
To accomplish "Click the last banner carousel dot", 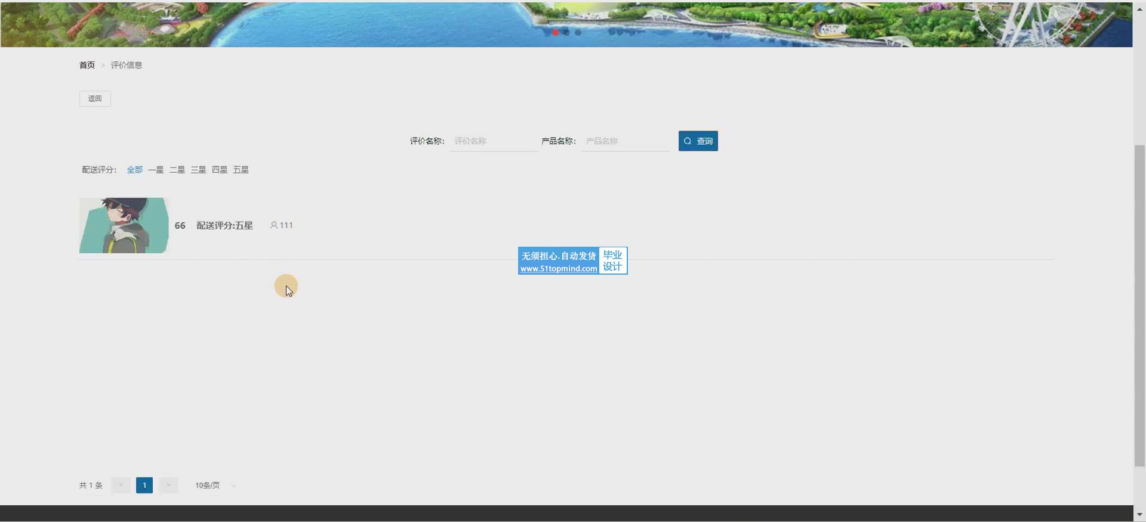I will coord(578,32).
